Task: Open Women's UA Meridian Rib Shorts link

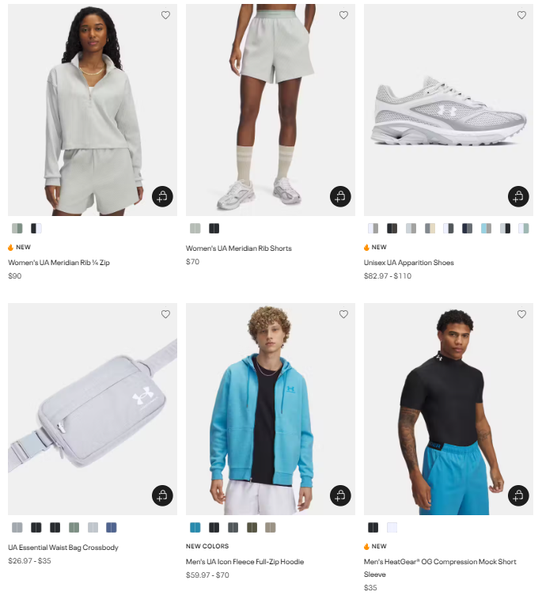Action: pyautogui.click(x=239, y=248)
